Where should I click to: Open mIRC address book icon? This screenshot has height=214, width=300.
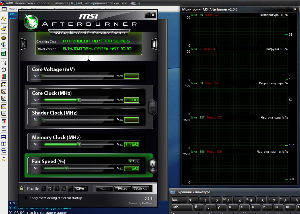[x=4, y=63]
